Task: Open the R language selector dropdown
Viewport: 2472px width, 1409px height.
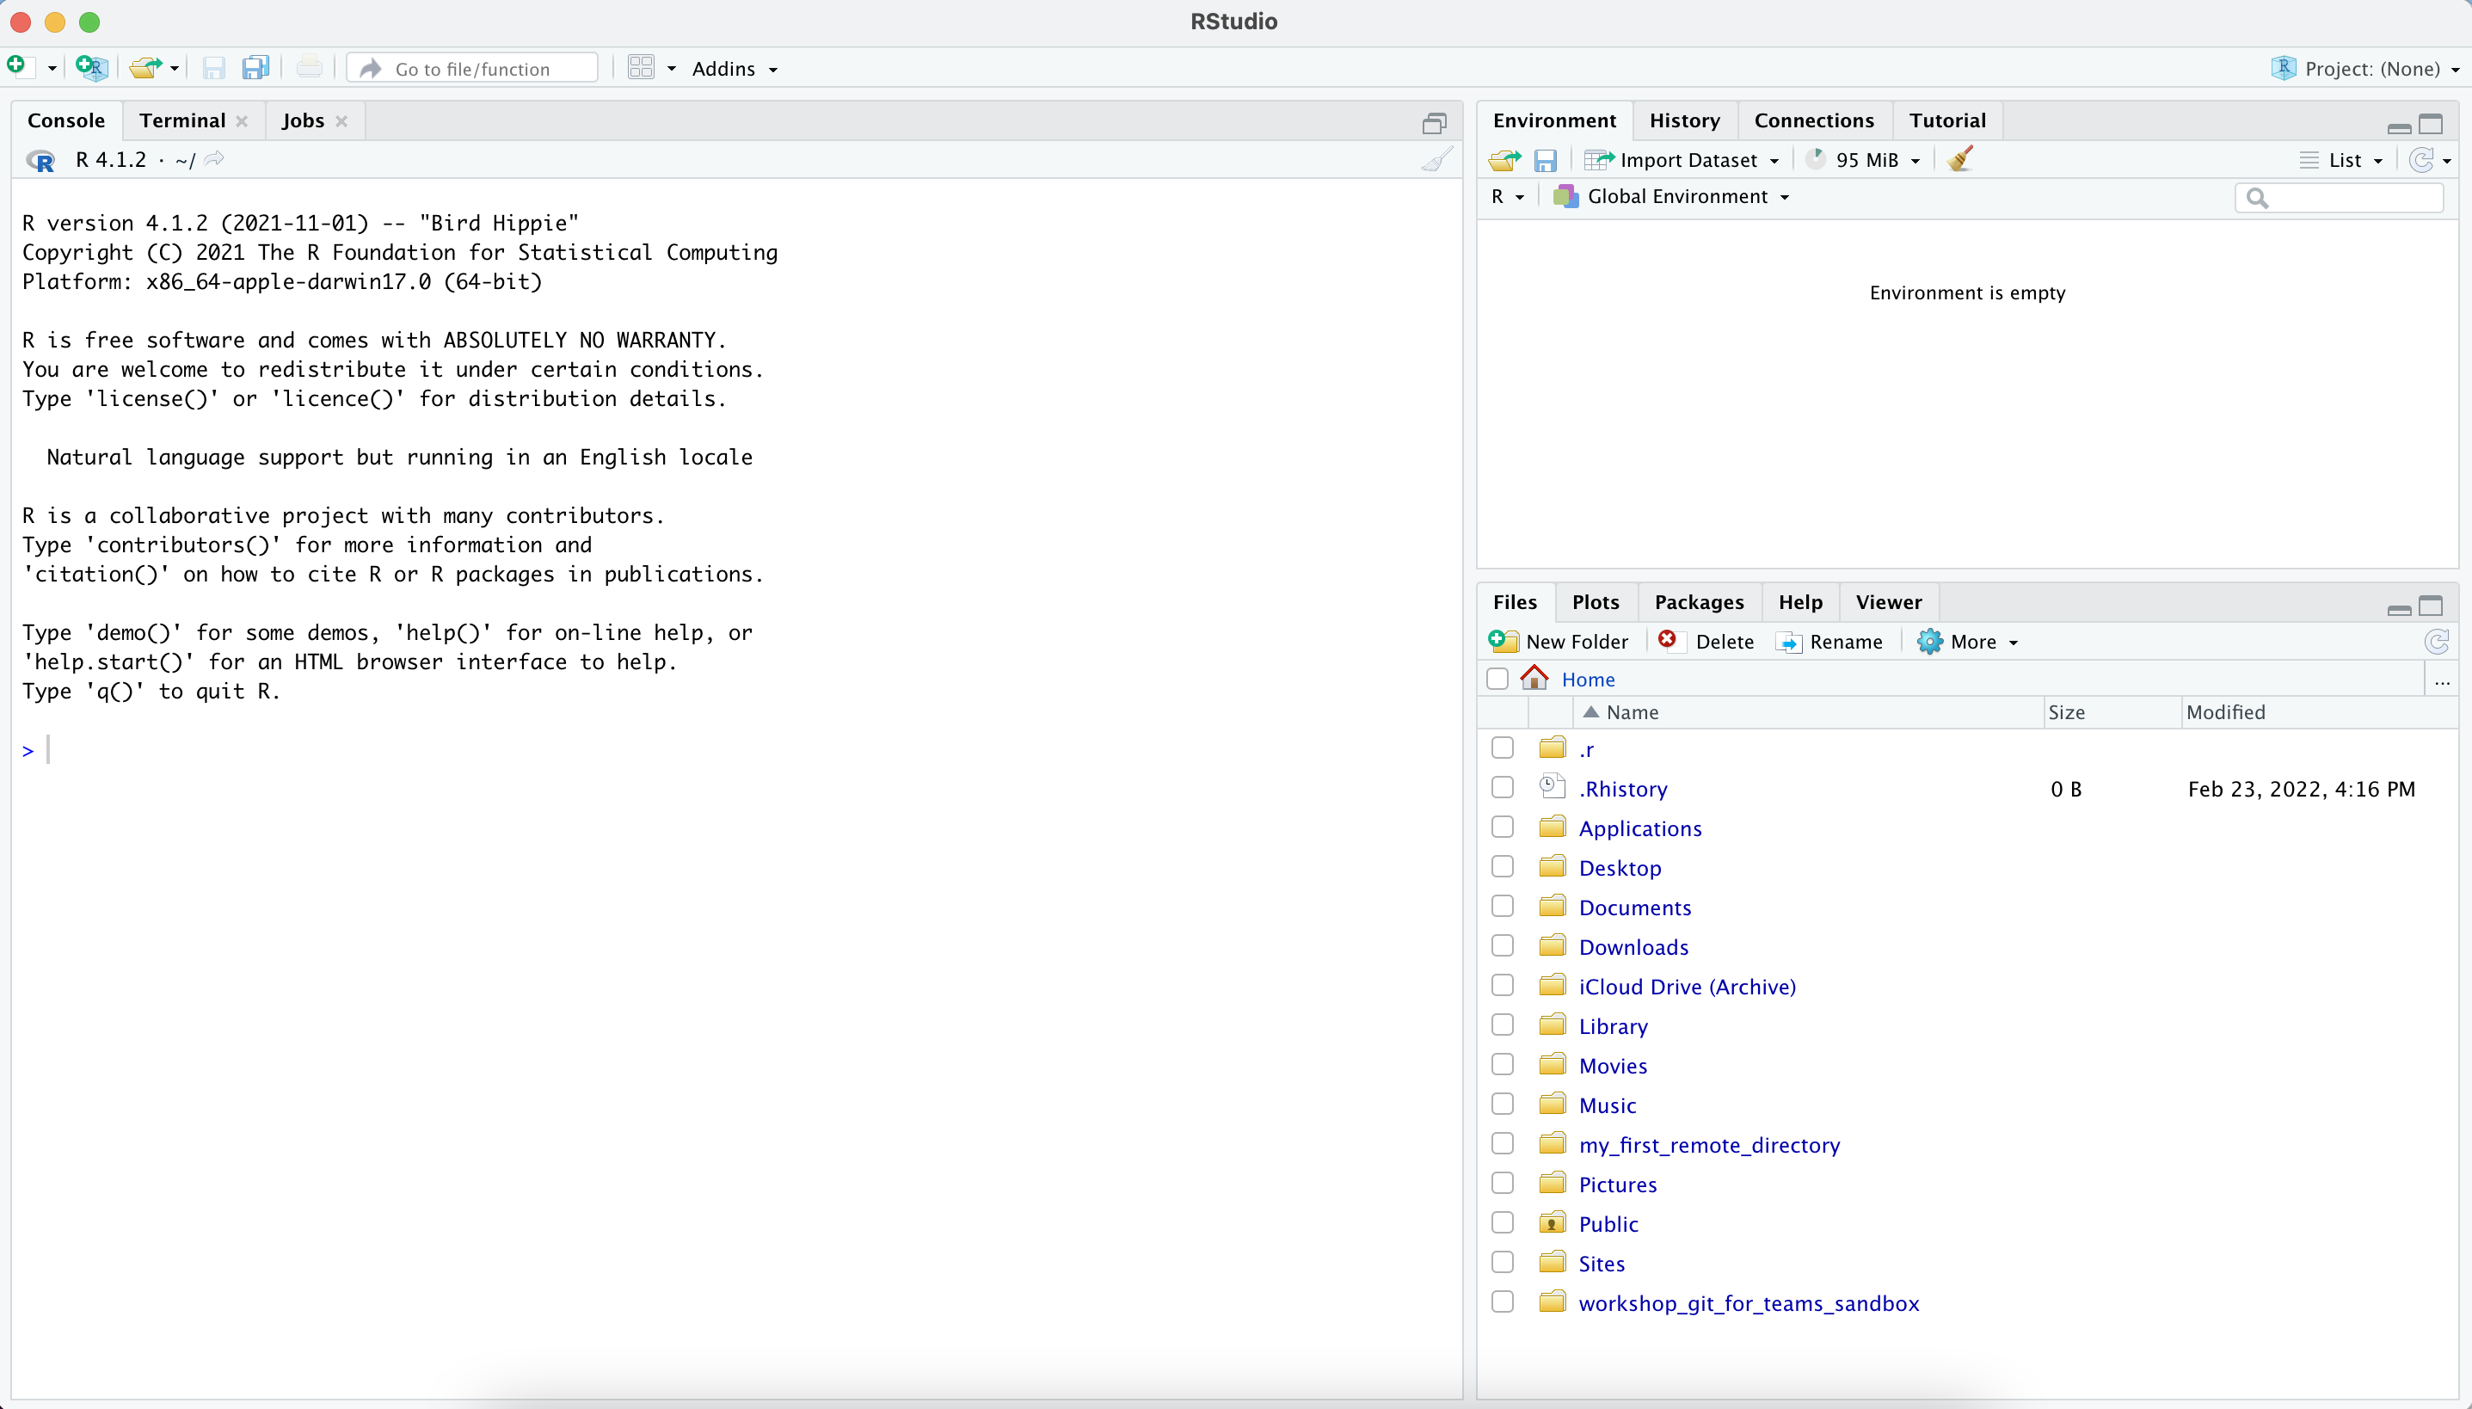Action: coord(1508,196)
